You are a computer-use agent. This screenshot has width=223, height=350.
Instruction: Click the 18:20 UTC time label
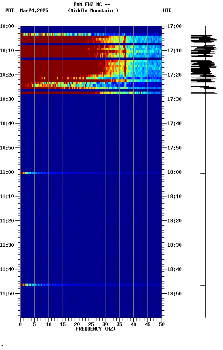point(175,221)
